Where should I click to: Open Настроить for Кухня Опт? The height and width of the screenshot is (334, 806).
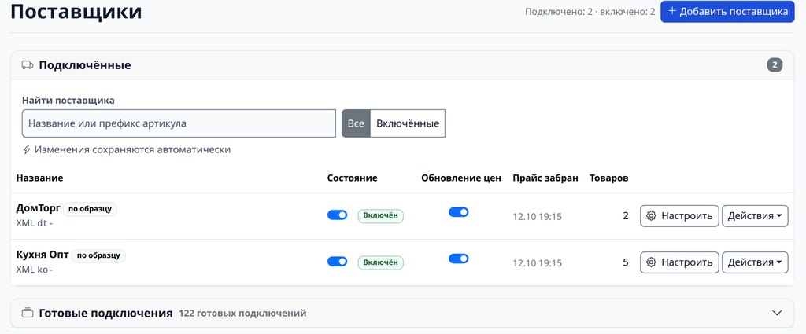coord(679,262)
